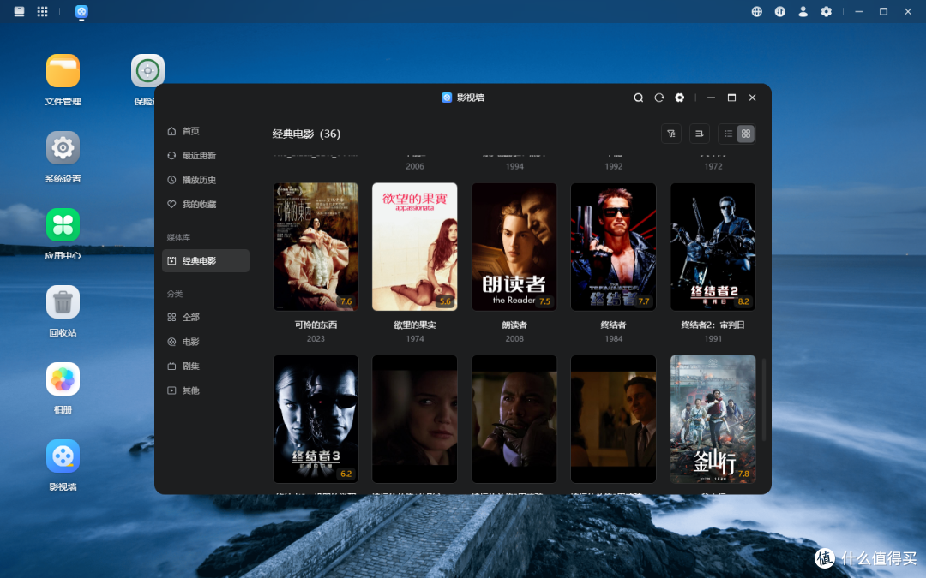926x578 pixels.
Task: Click the 朗读者 title label below poster
Action: click(514, 325)
